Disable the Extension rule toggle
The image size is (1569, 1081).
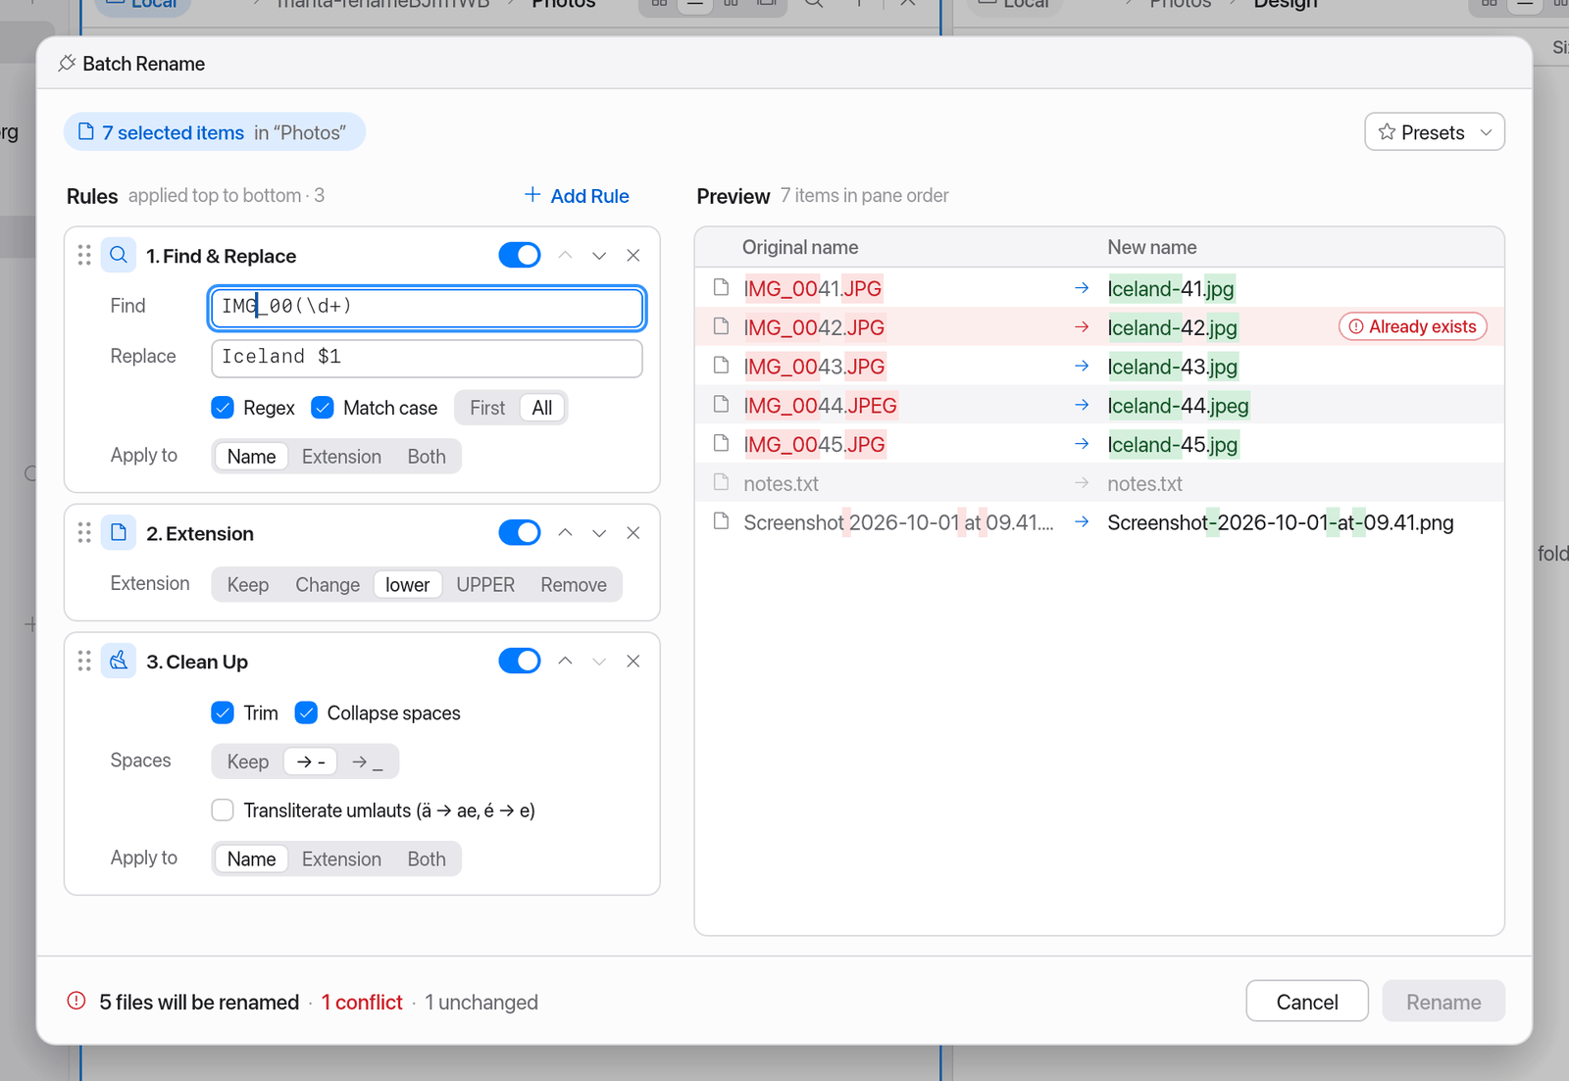[520, 533]
